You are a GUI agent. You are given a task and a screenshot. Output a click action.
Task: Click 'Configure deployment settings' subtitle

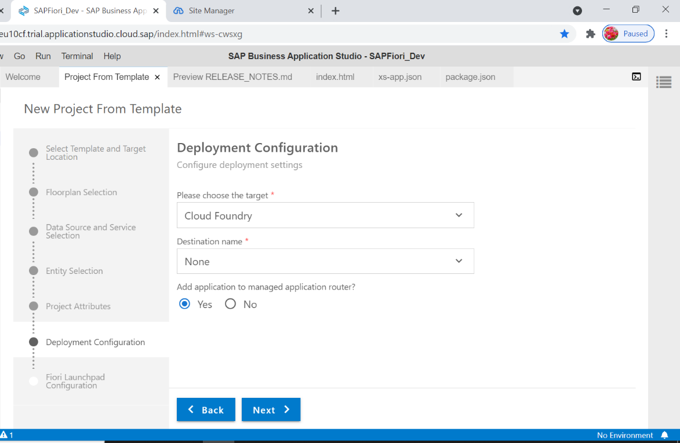[239, 165]
